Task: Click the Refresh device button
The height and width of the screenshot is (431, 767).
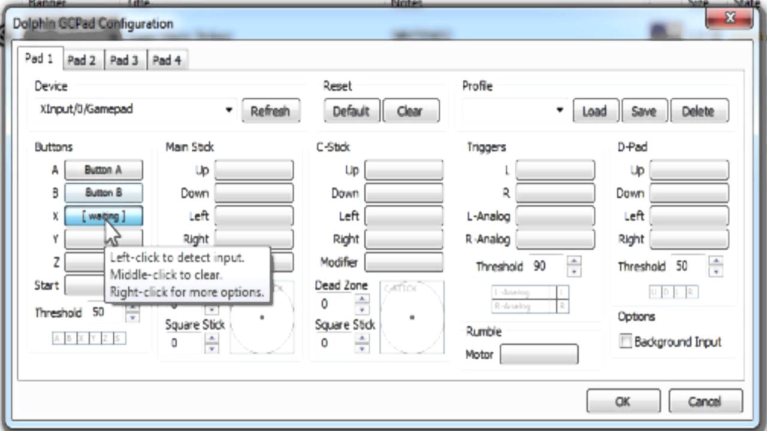Action: (x=270, y=111)
